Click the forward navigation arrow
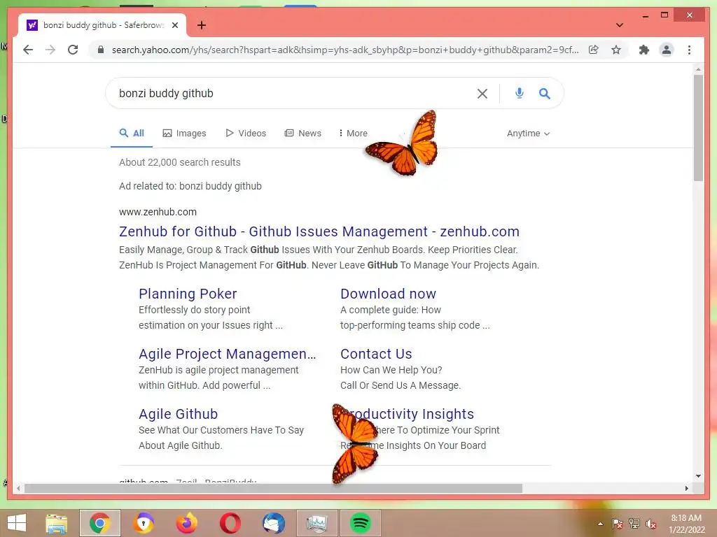Image resolution: width=717 pixels, height=537 pixels. coord(50,50)
